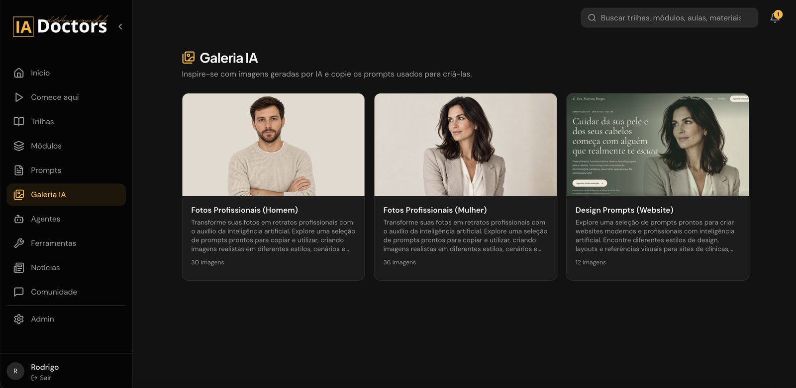Focus the Buscar trilhas search field

670,18
